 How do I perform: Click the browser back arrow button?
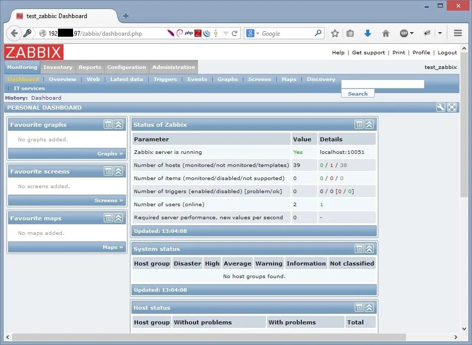(14, 33)
